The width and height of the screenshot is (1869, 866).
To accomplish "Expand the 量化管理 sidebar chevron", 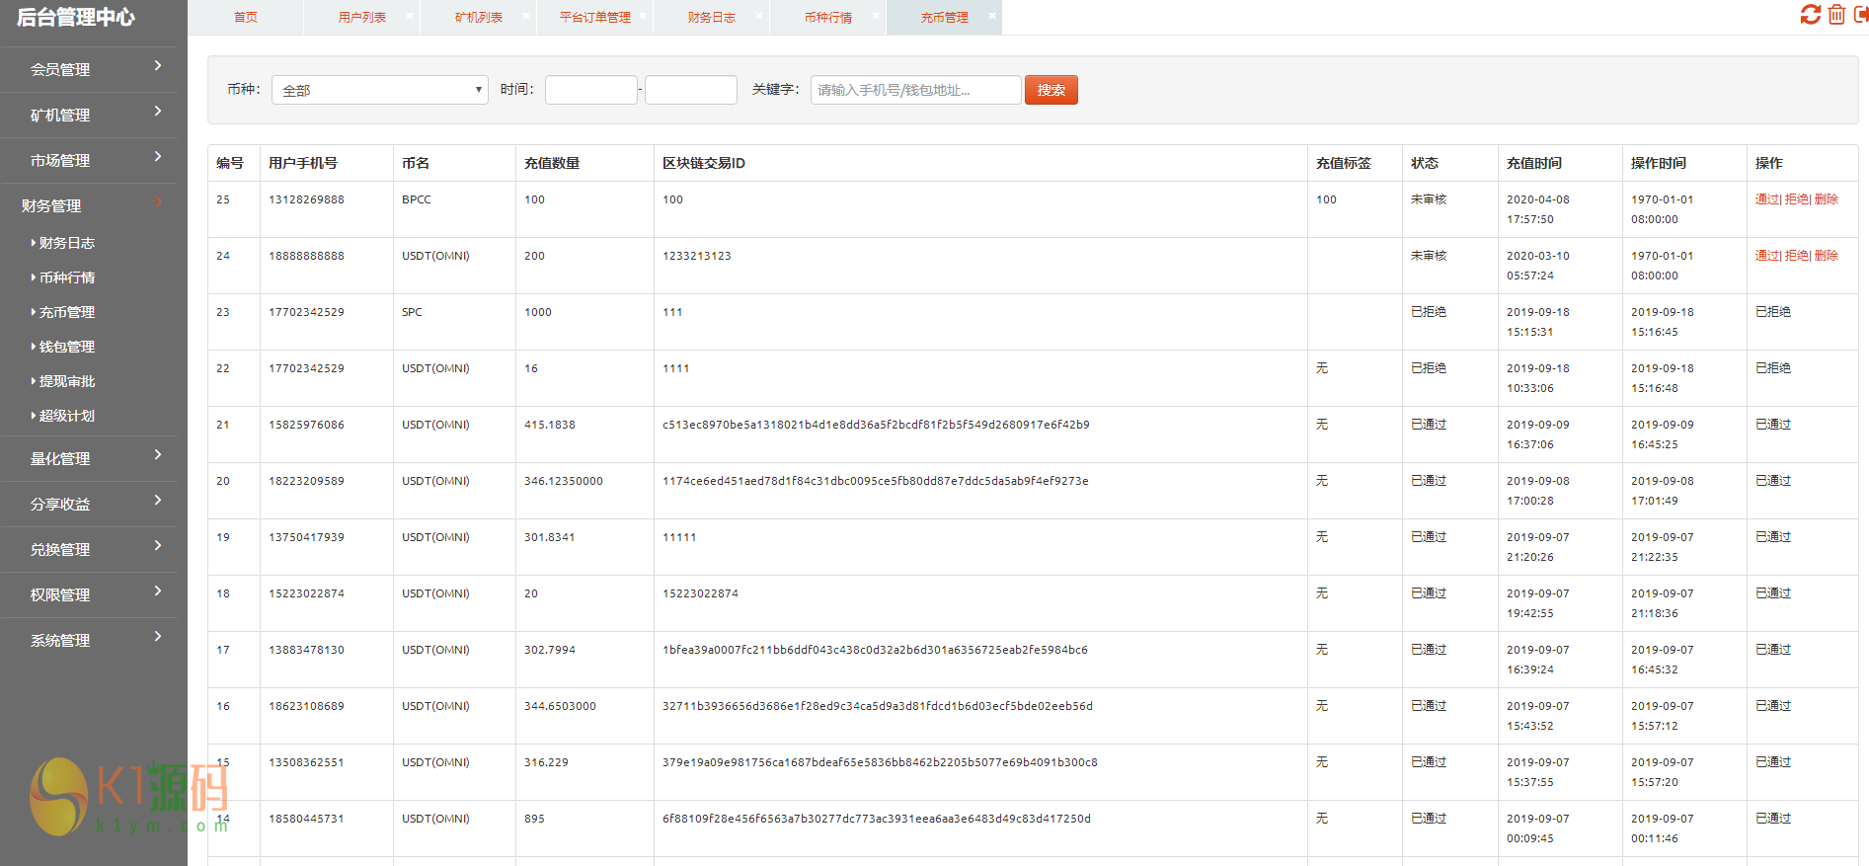I will pyautogui.click(x=158, y=455).
